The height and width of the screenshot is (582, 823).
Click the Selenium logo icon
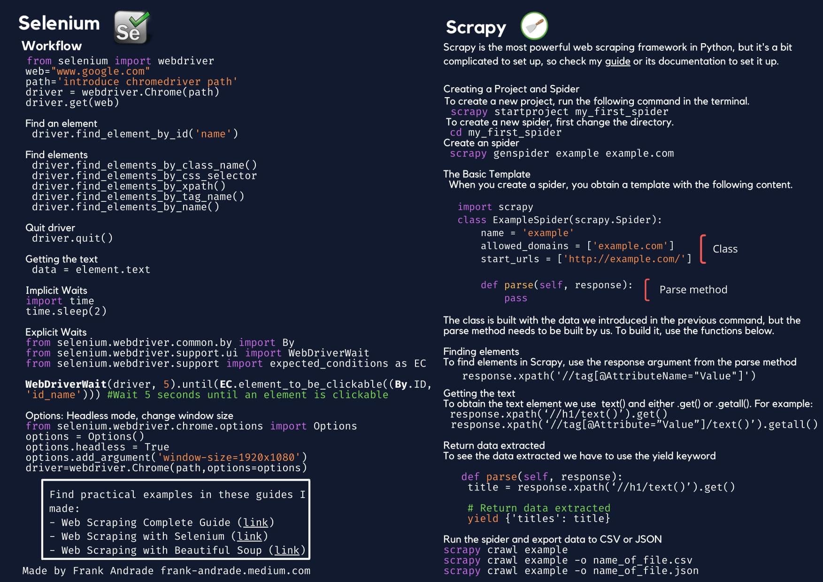pos(132,28)
